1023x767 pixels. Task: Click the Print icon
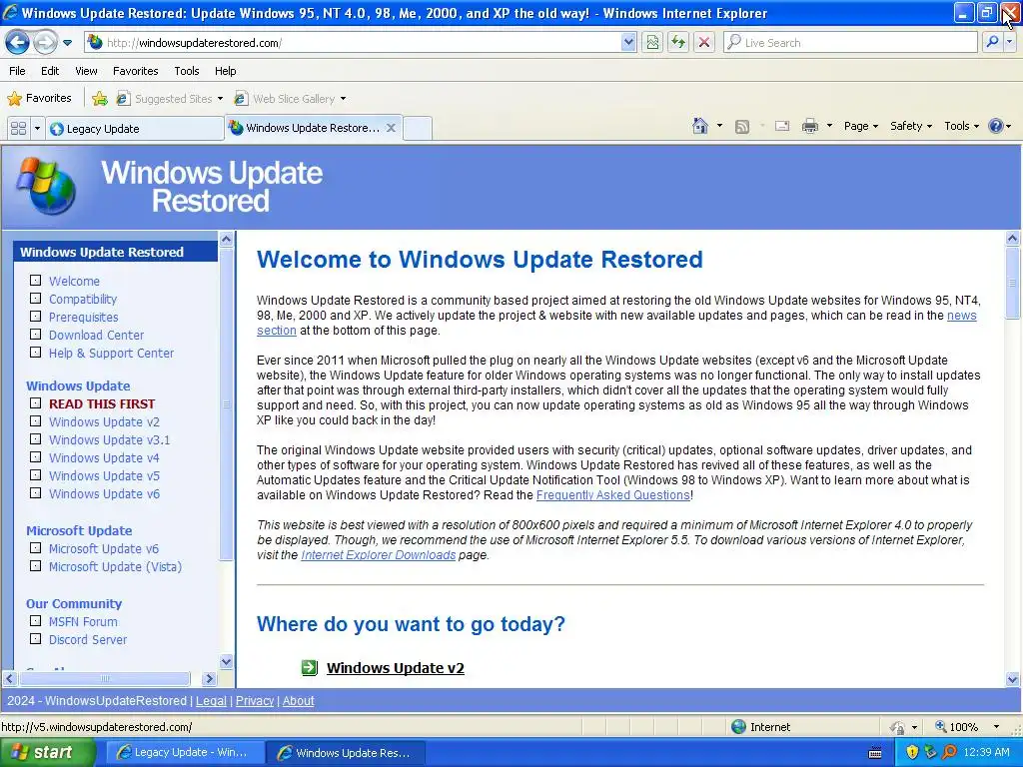[809, 127]
